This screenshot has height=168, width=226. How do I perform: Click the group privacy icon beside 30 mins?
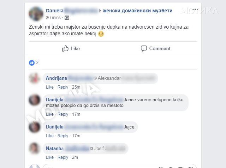67,18
